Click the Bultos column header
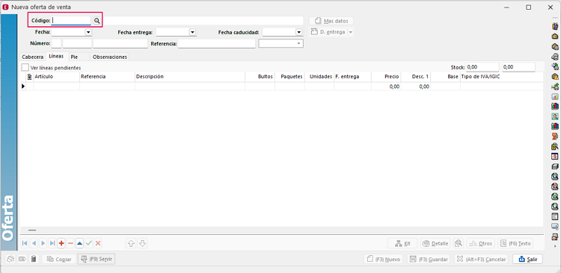This screenshot has height=273, width=561. [260, 77]
